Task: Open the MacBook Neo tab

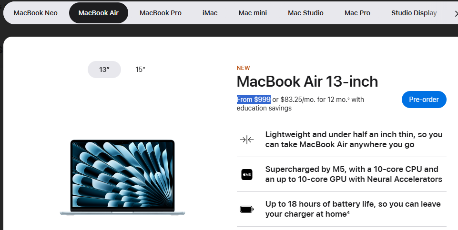Action: (x=36, y=13)
